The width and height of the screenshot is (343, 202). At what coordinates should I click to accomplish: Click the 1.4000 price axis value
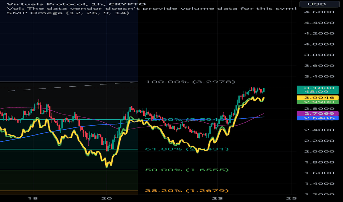(319, 183)
